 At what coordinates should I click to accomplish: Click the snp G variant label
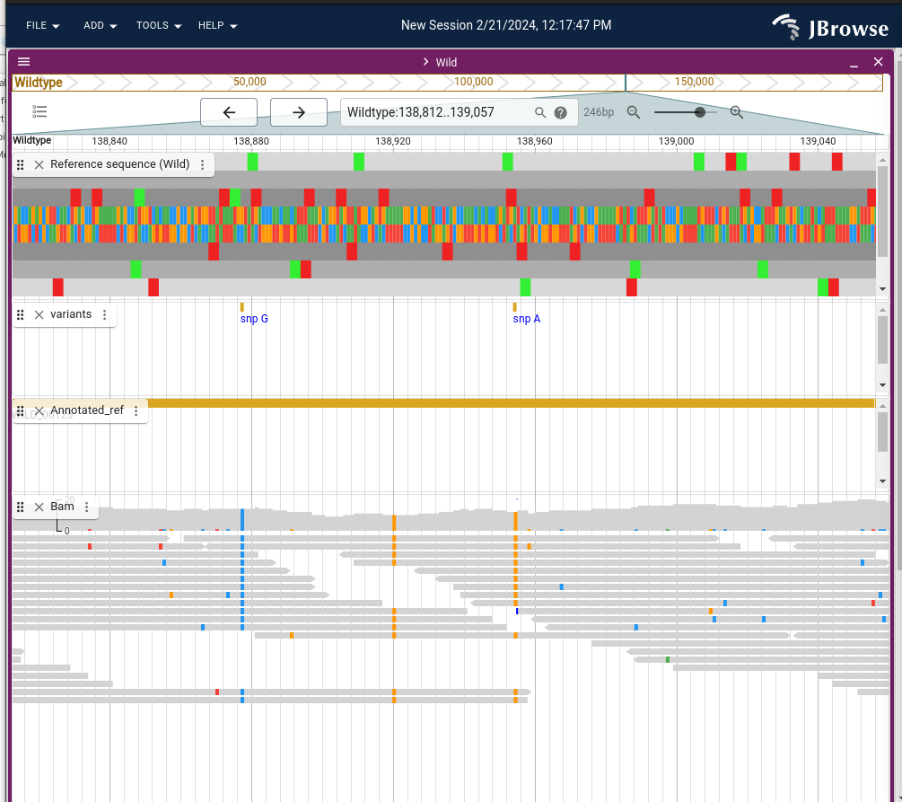click(254, 319)
